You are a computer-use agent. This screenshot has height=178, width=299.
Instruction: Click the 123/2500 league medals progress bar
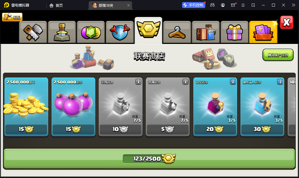149,159
